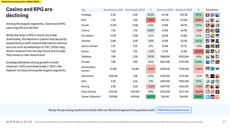
Task: Click the Revenue 2024 column header
Action: [x=165, y=10]
